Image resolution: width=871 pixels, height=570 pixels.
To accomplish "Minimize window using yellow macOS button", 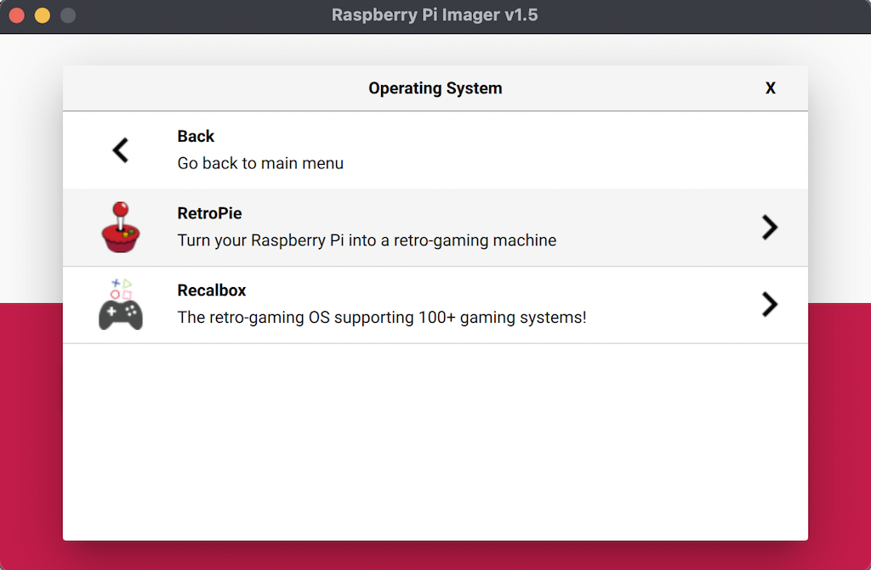I will [43, 15].
